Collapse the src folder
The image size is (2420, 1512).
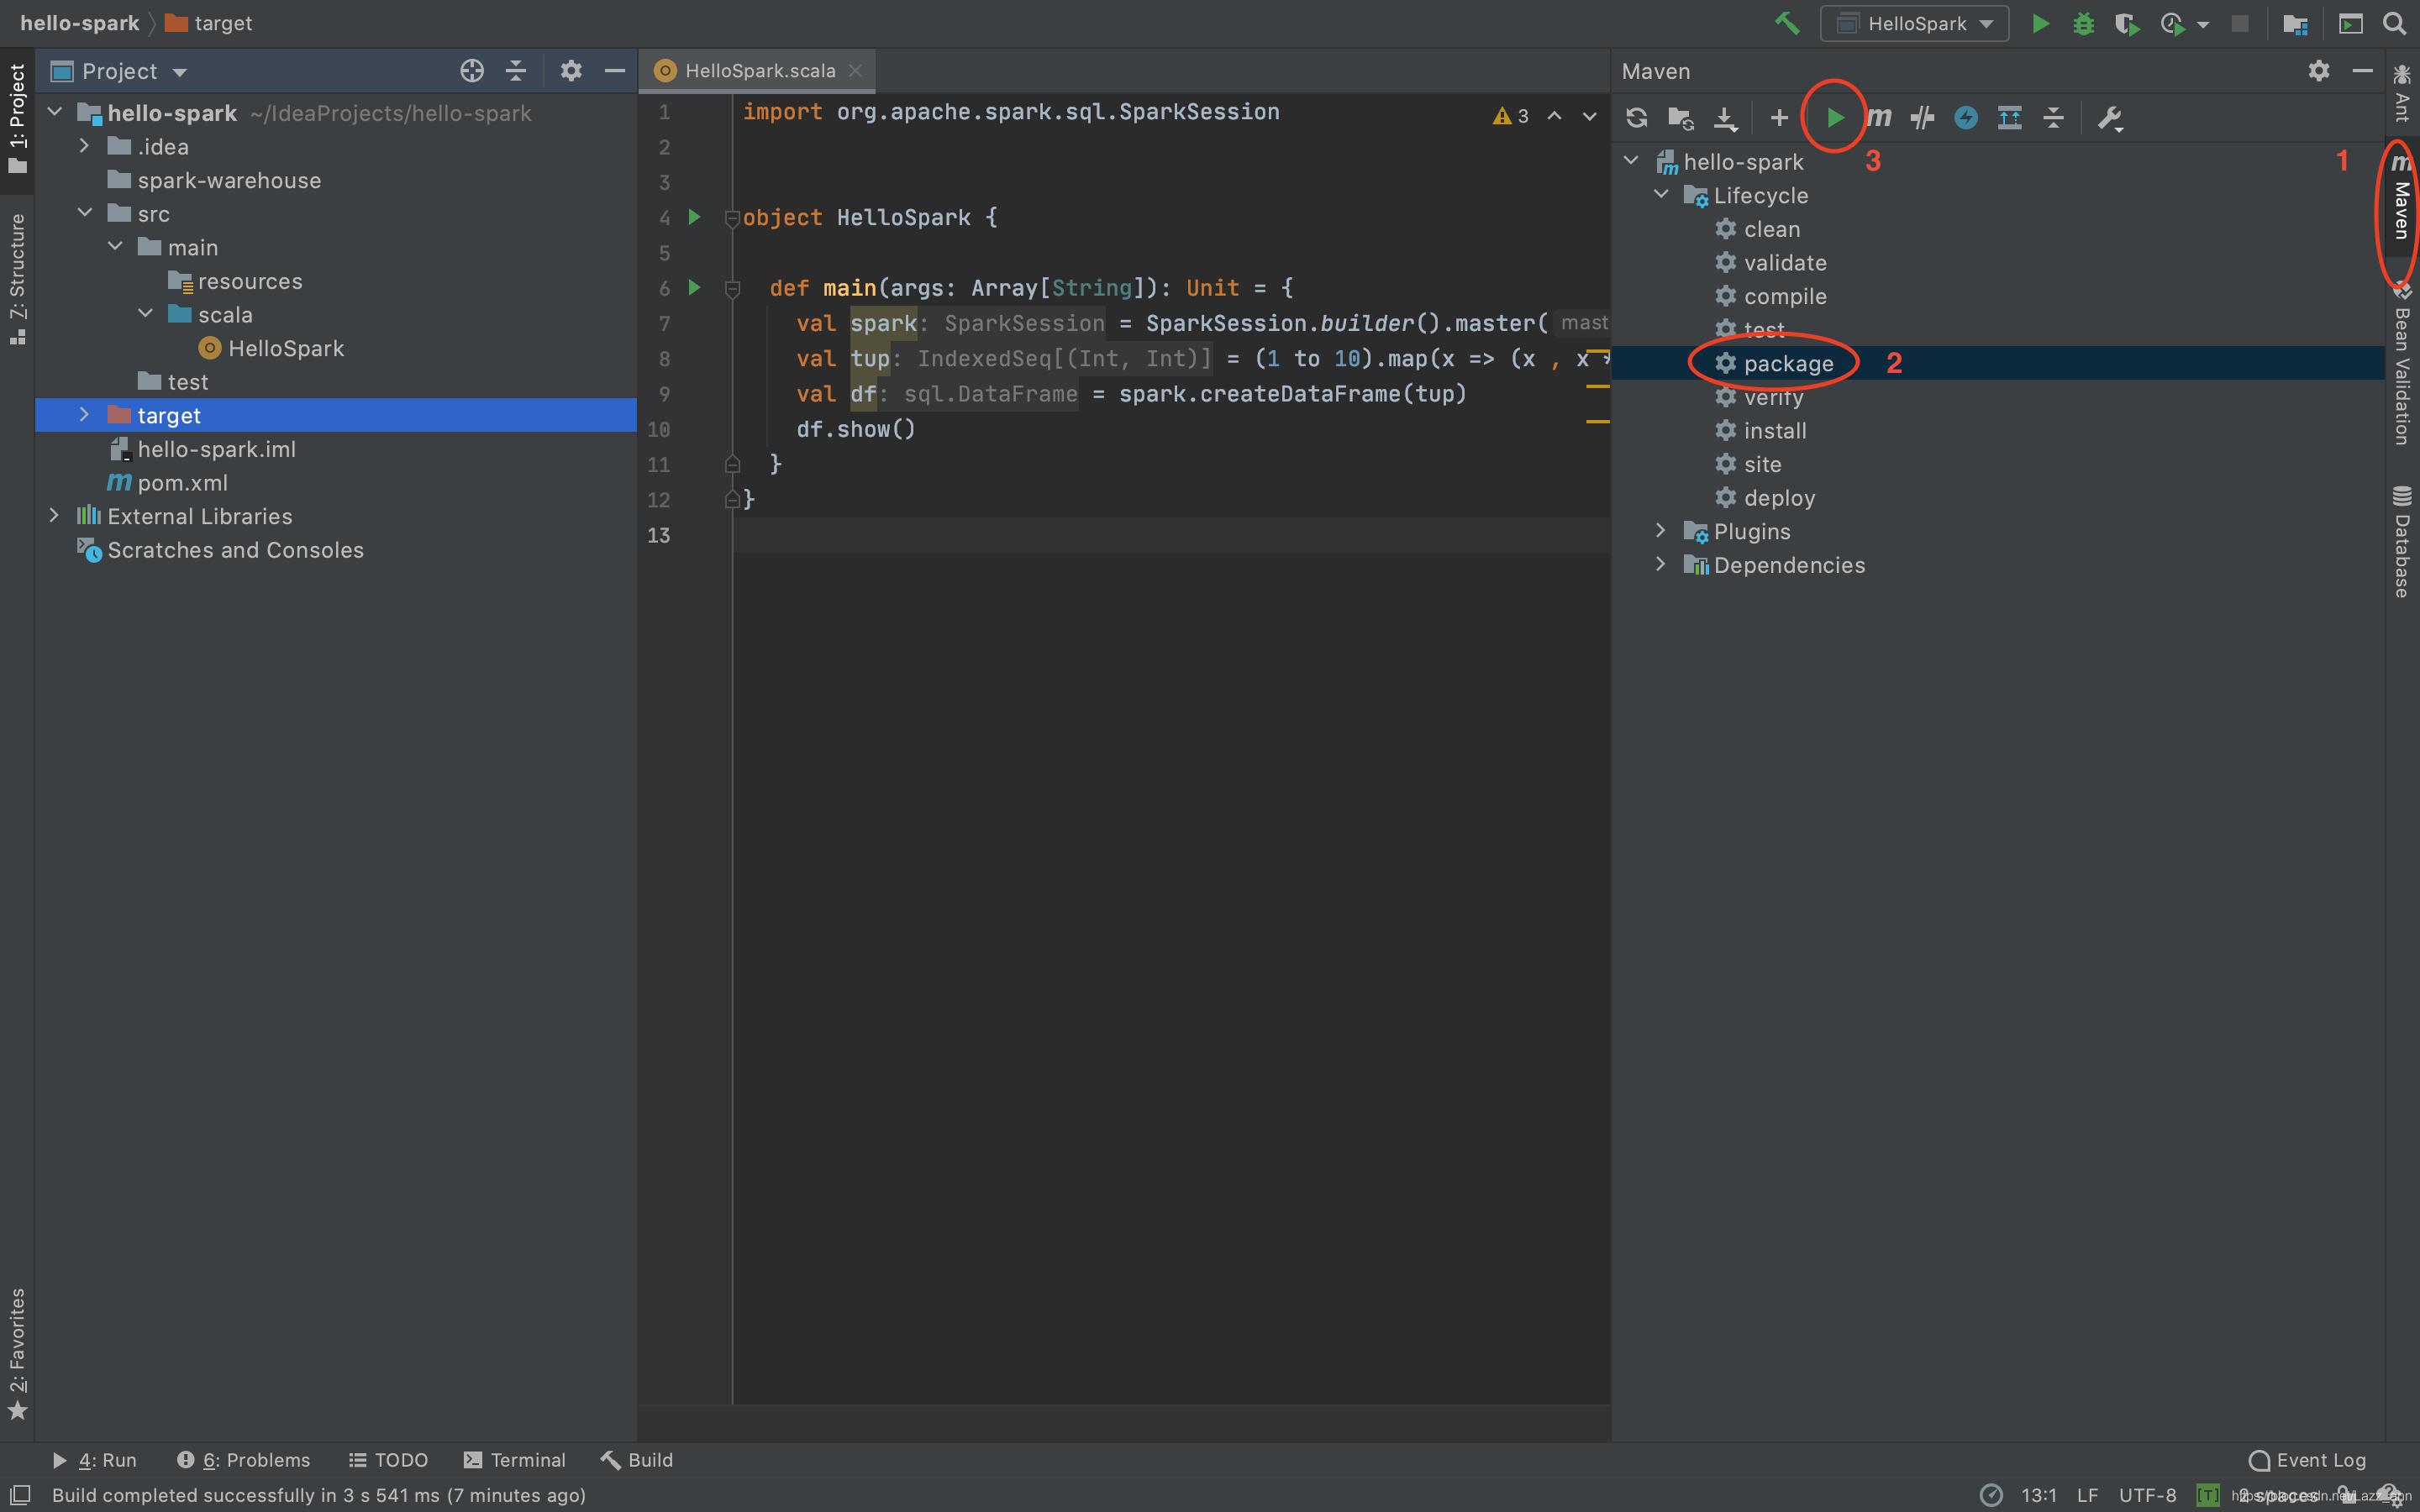[85, 213]
